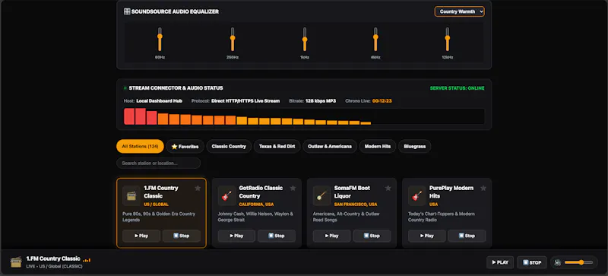Click the Local Dashboard Hub host value
This screenshot has height=276, width=608.
(160, 101)
